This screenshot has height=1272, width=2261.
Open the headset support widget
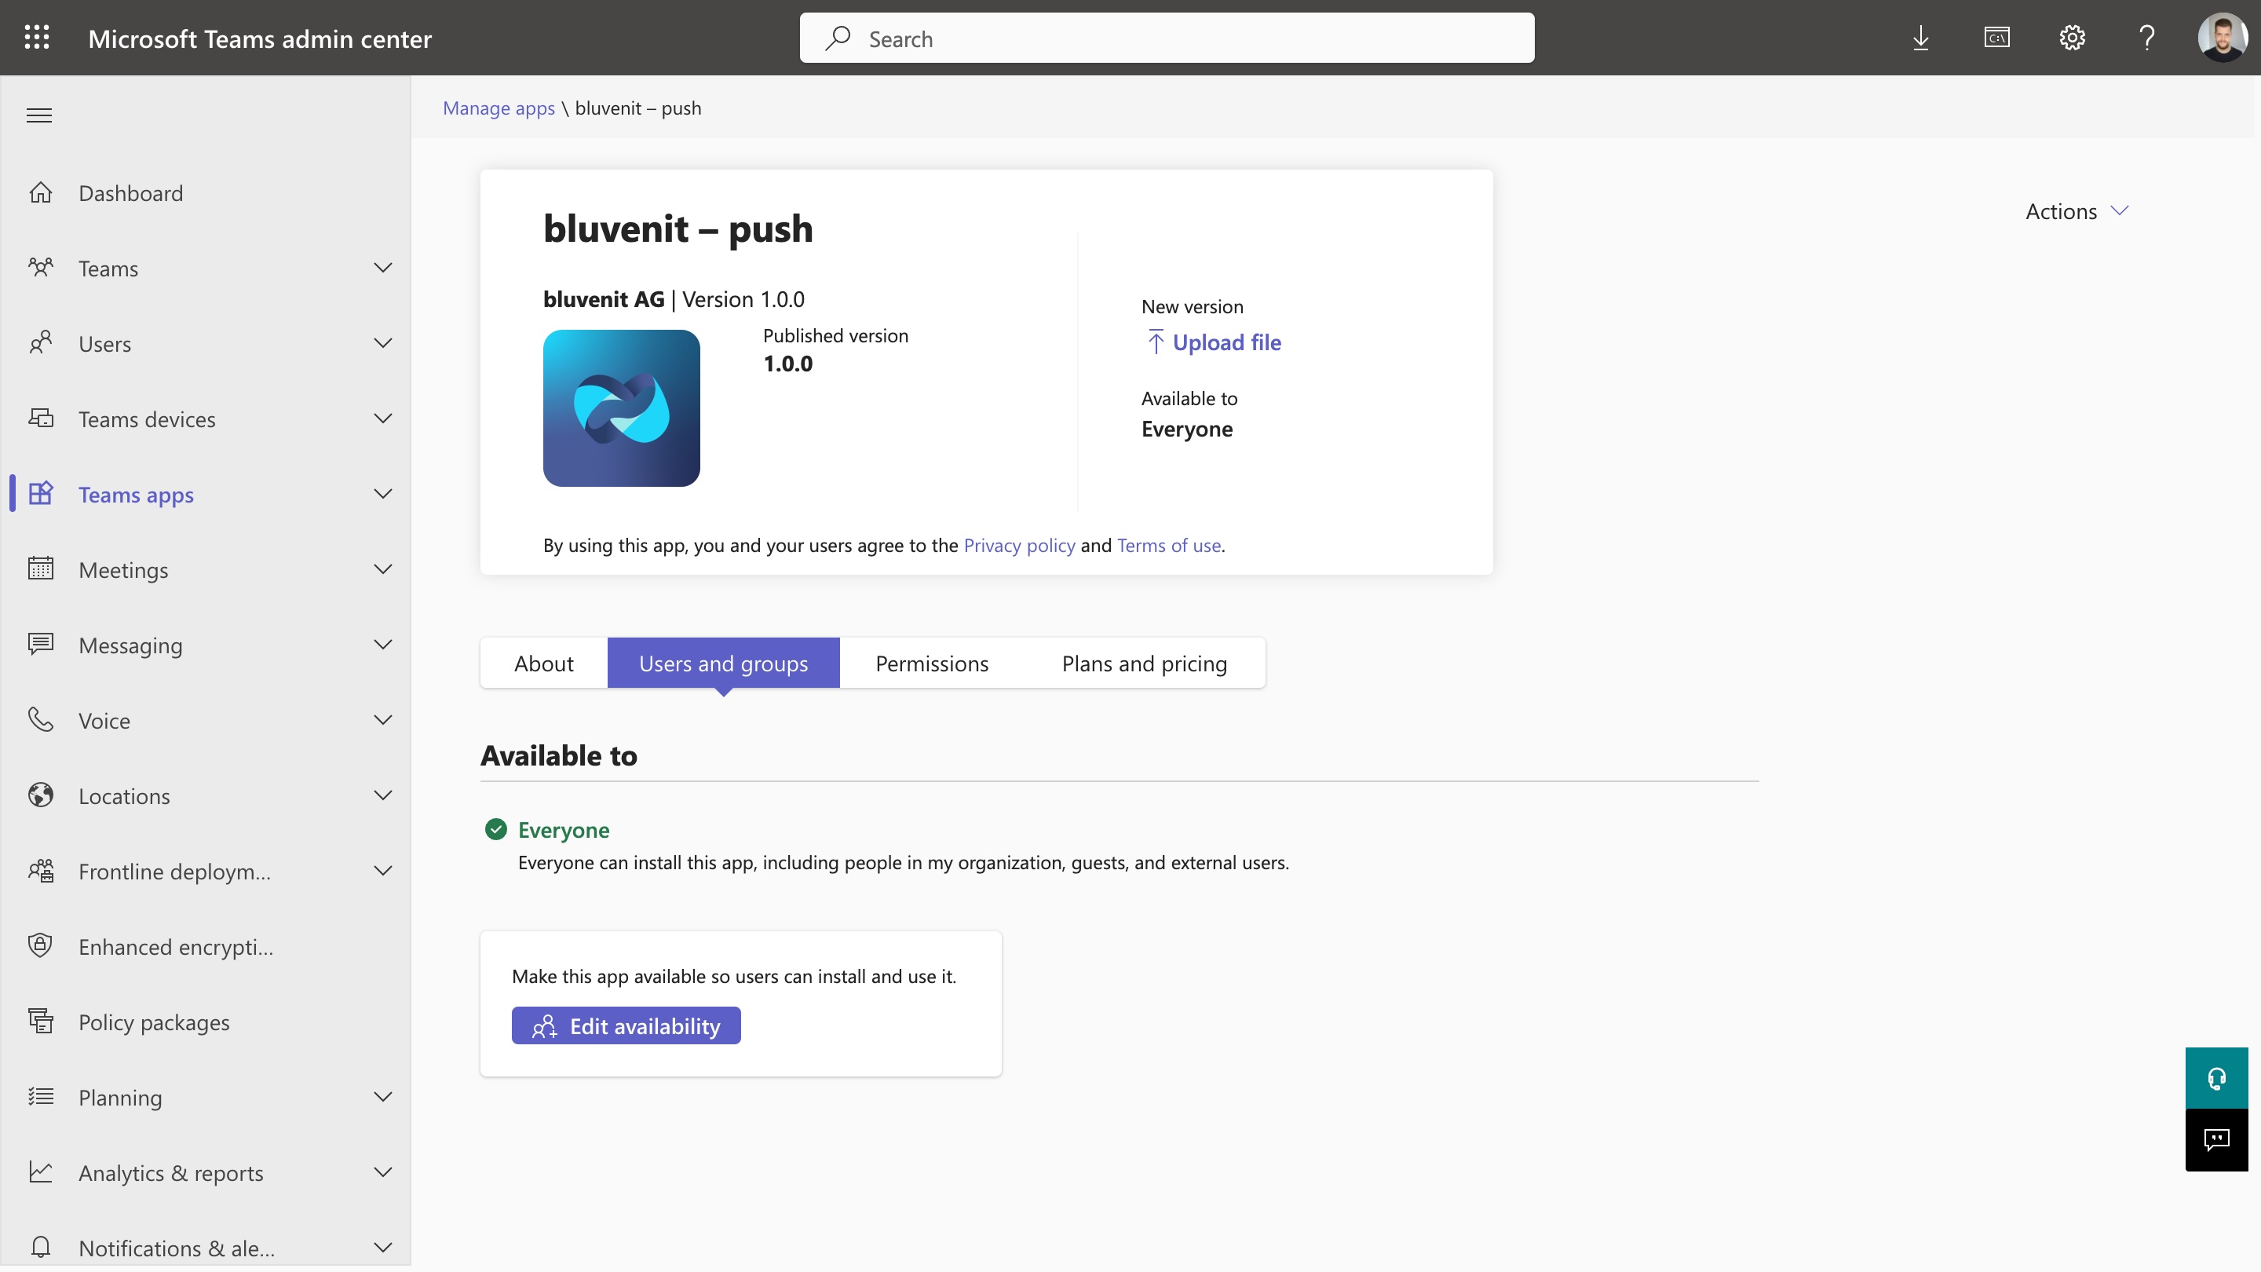click(x=2216, y=1078)
